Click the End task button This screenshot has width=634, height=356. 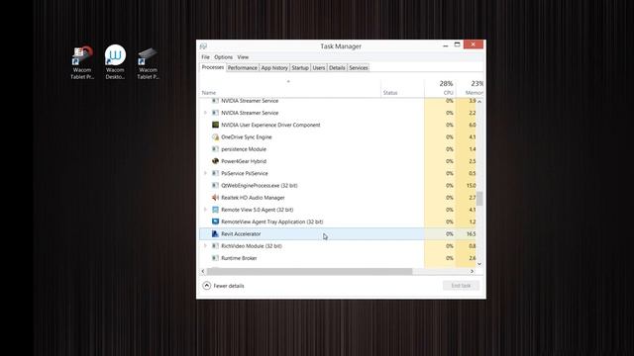click(x=461, y=286)
